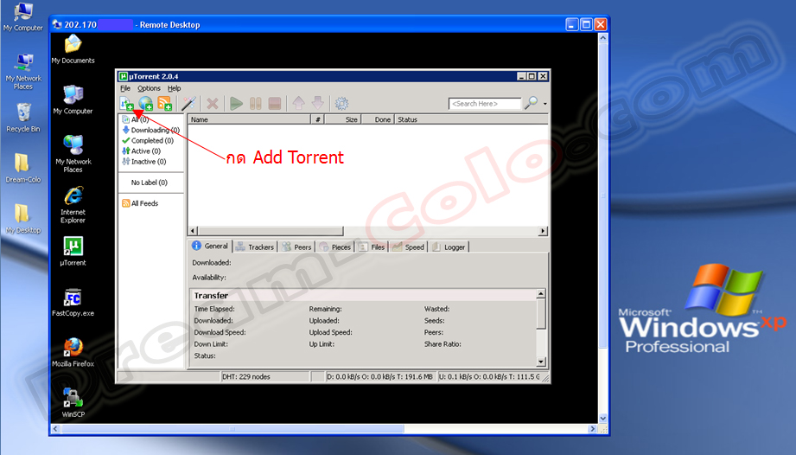Click the µTorrent shortcut on remote desktop

click(x=73, y=252)
